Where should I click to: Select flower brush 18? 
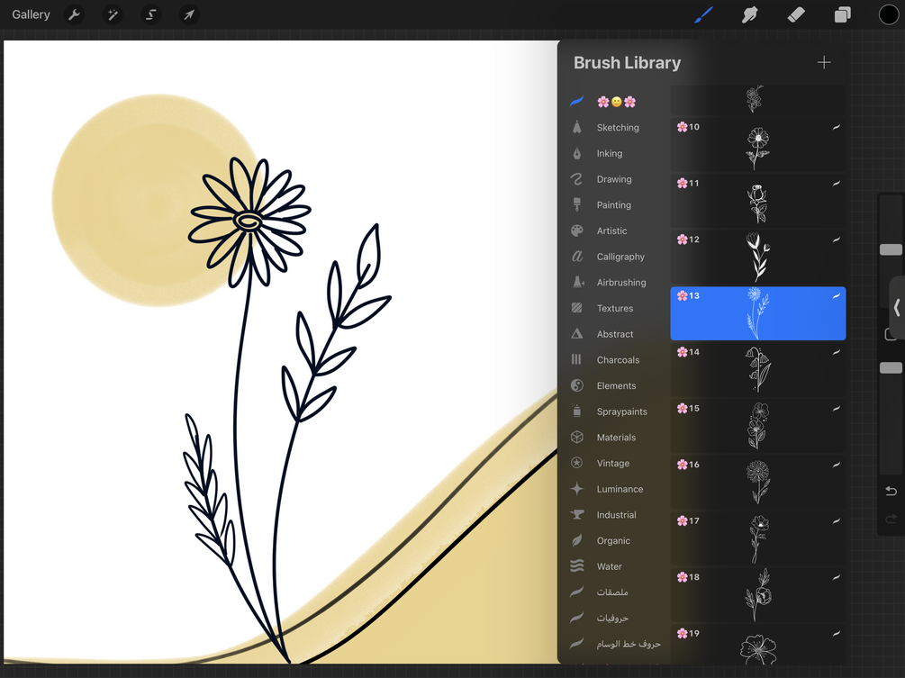[758, 594]
